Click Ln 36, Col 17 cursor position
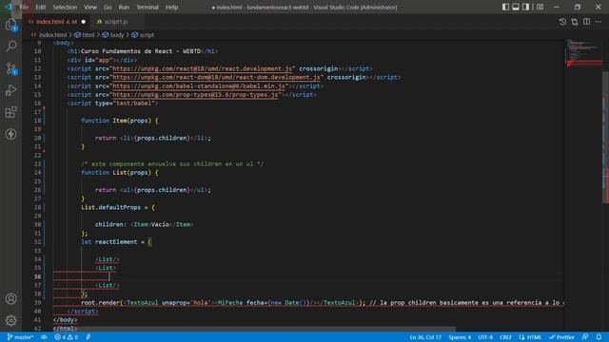The height and width of the screenshot is (342, 609). [425, 337]
